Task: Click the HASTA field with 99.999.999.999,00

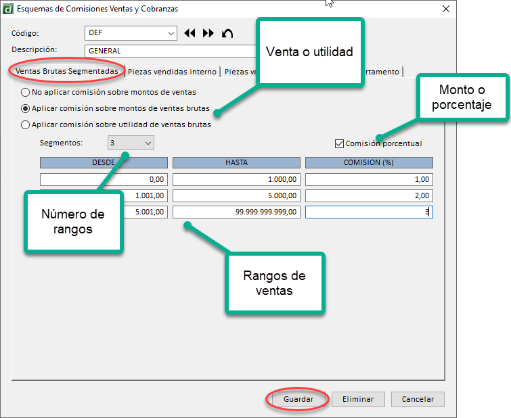Action: 236,212
